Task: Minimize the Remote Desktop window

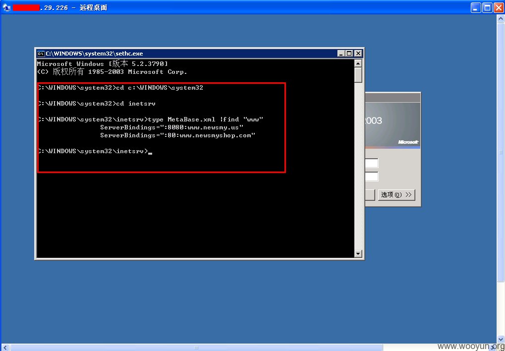Action: (x=476, y=8)
